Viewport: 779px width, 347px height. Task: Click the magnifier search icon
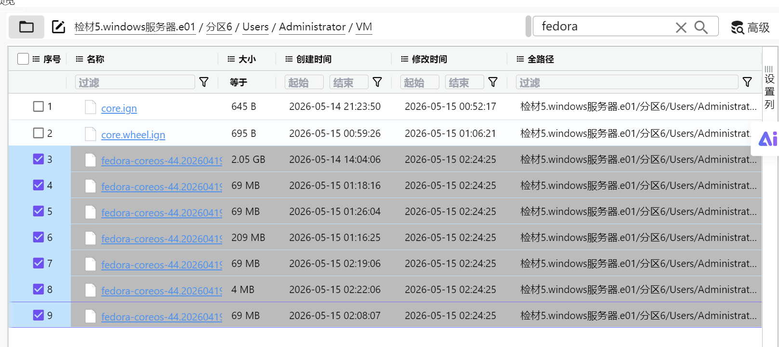[701, 27]
